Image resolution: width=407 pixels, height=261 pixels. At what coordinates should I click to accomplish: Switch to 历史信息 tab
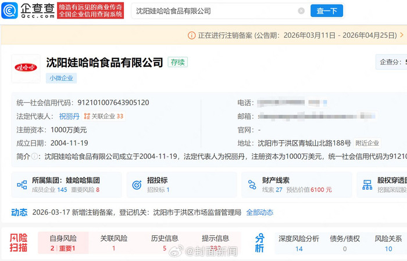[x=165, y=243]
